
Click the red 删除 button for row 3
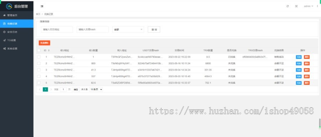click(x=307, y=70)
